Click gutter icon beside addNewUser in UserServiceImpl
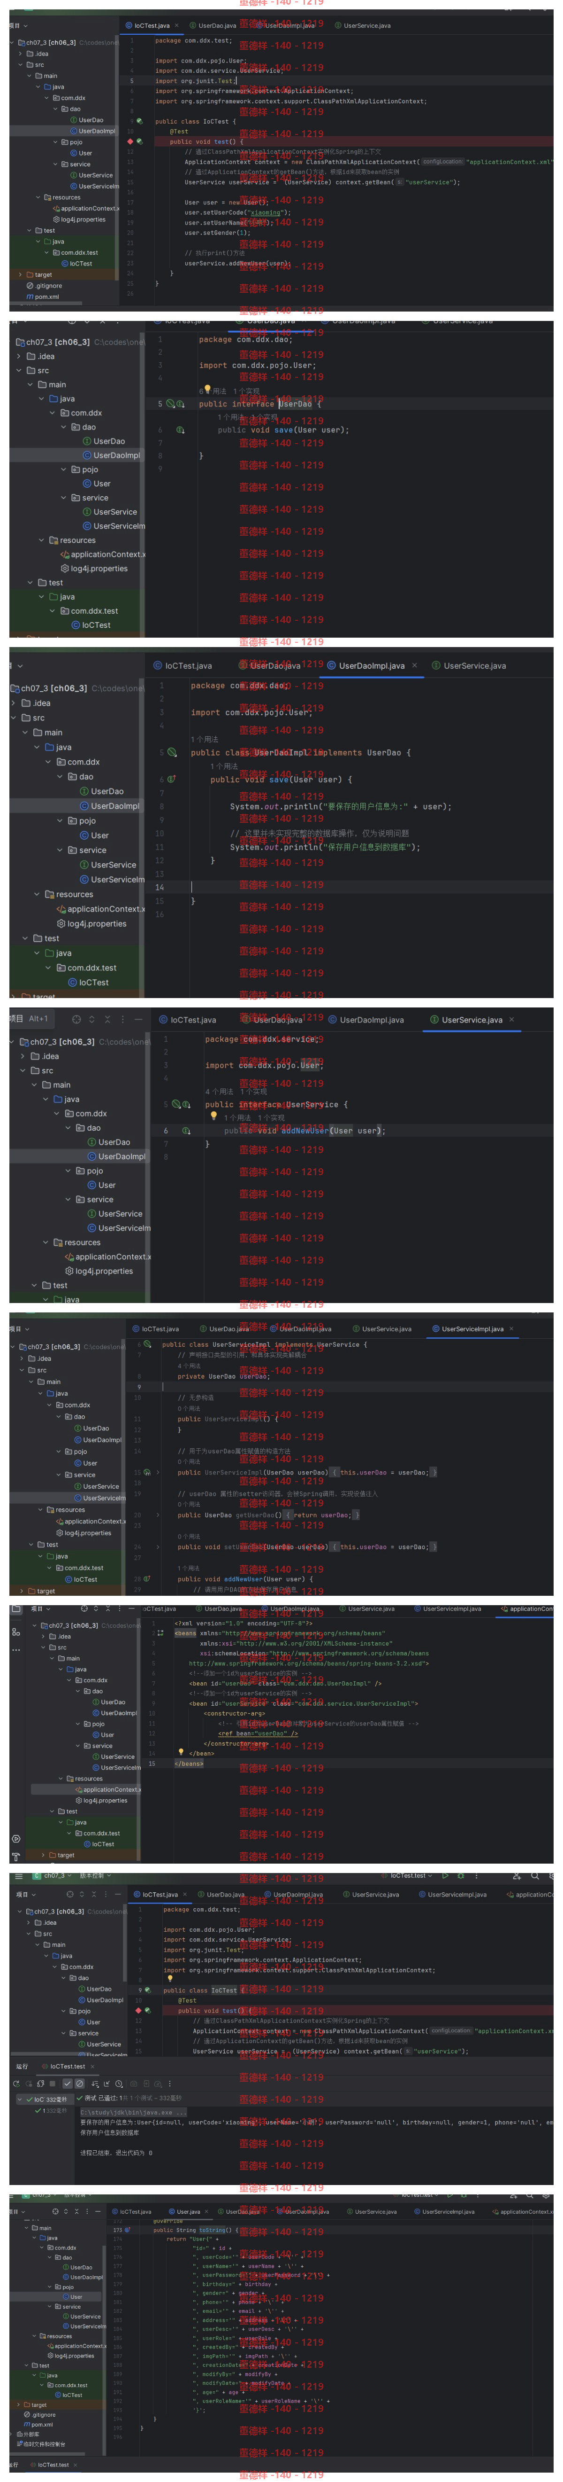The height and width of the screenshot is (2482, 563). pyautogui.click(x=147, y=1578)
